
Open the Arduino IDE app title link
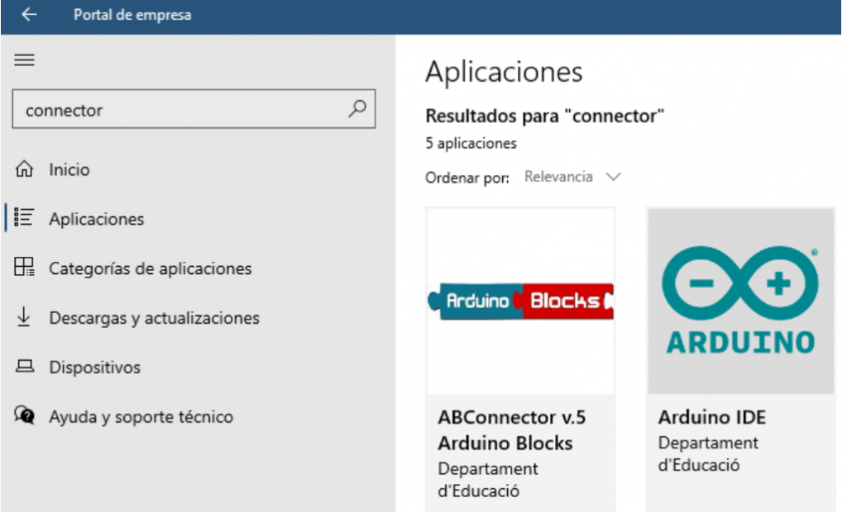711,418
